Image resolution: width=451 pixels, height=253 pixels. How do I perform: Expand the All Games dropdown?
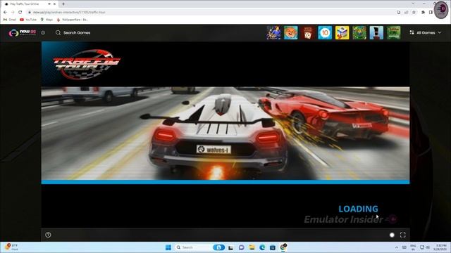coord(425,33)
